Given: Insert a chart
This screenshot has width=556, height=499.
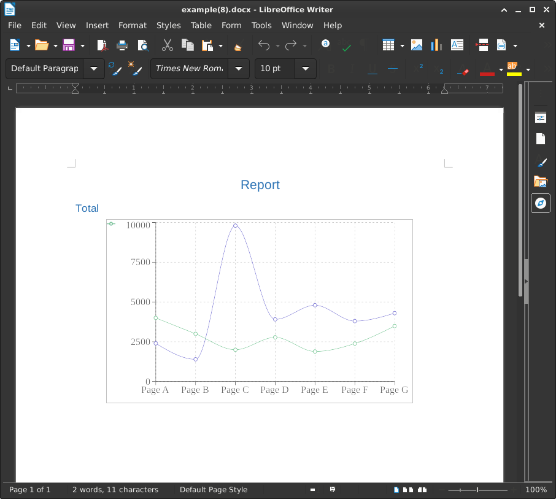Looking at the screenshot, I should (436, 45).
